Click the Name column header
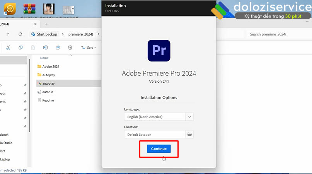 click(44, 58)
